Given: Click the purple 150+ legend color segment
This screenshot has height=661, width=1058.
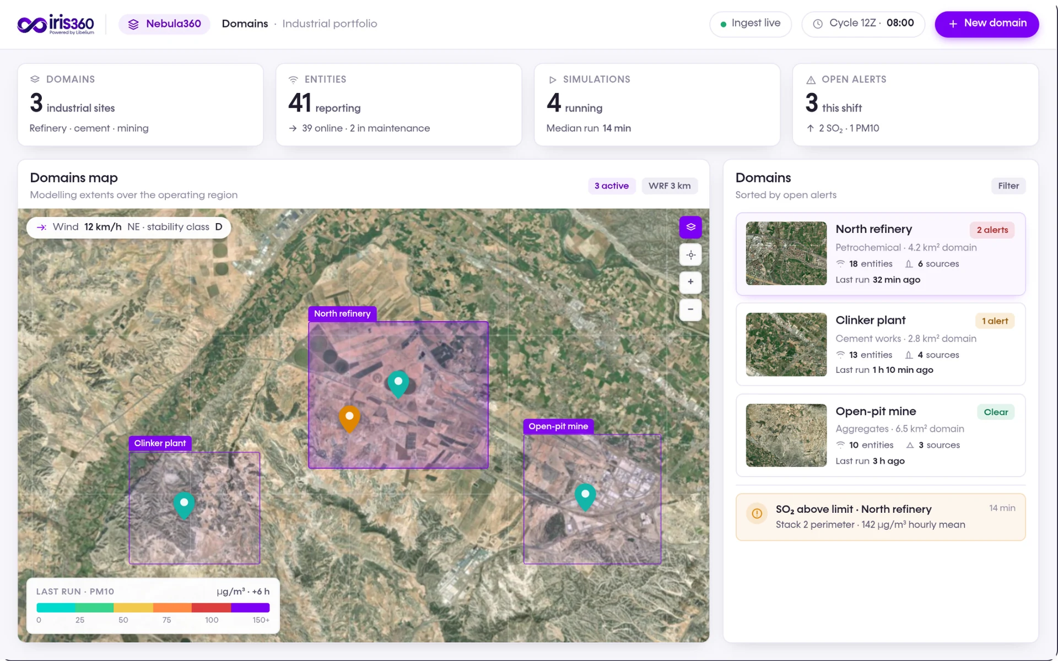Looking at the screenshot, I should point(250,608).
